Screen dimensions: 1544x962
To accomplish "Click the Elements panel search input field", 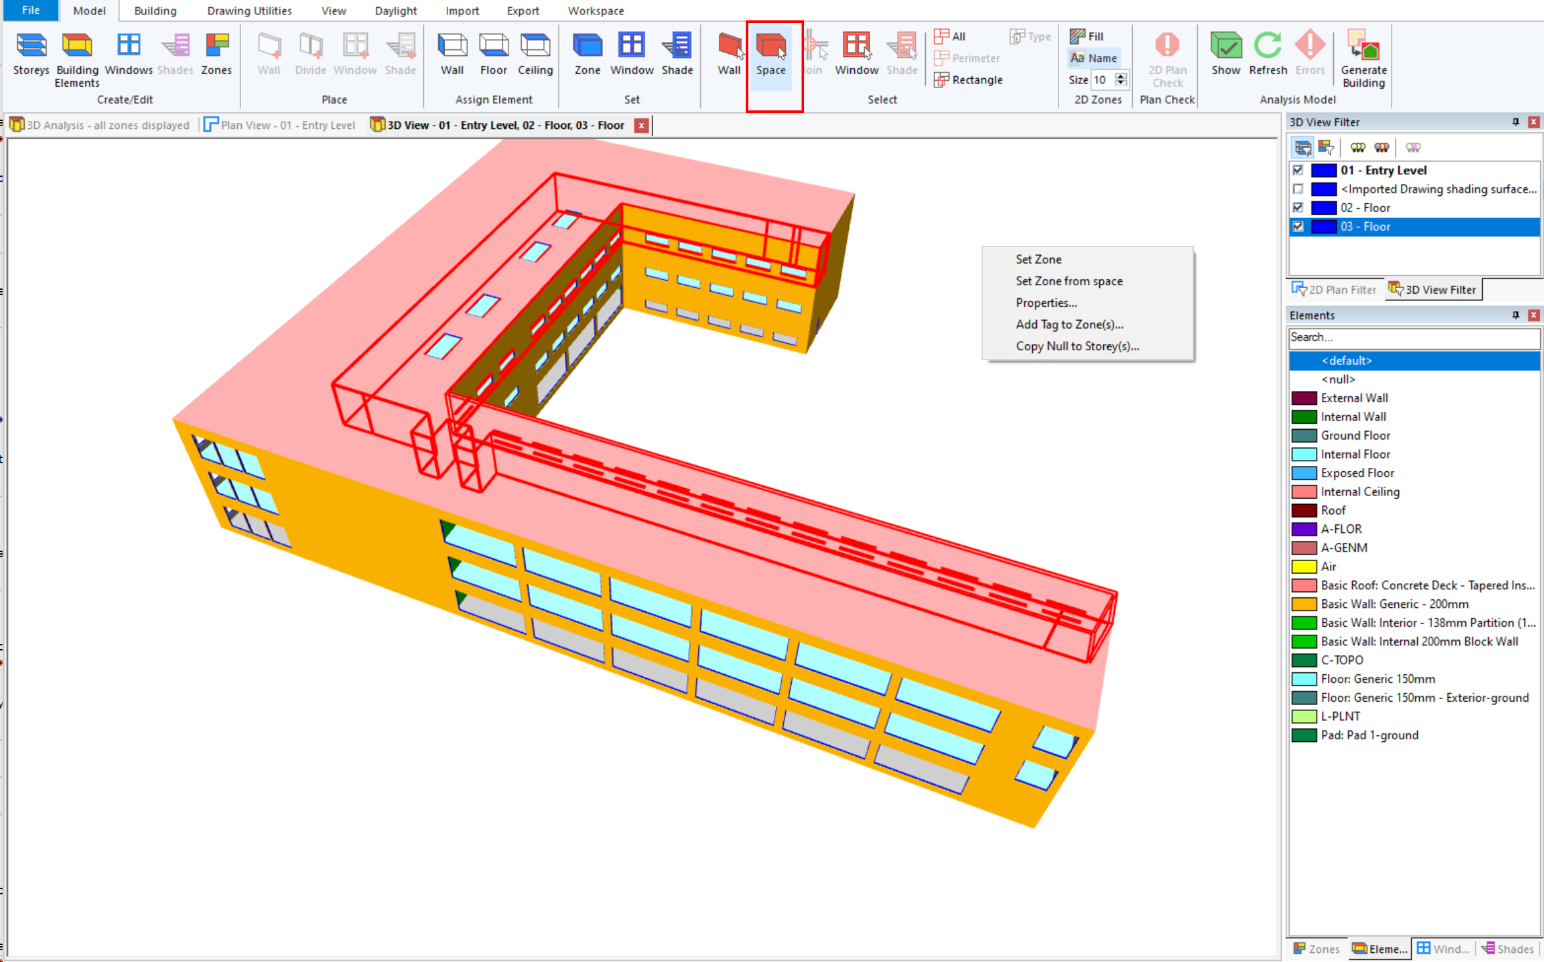I will pyautogui.click(x=1415, y=338).
